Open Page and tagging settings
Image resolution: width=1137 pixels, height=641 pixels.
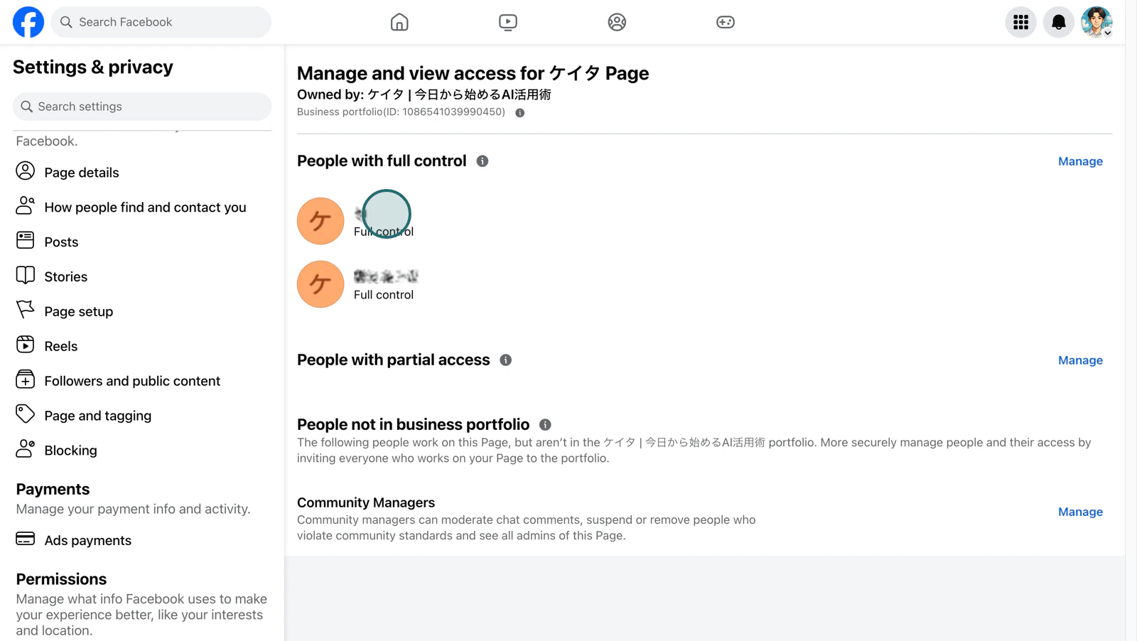click(98, 416)
